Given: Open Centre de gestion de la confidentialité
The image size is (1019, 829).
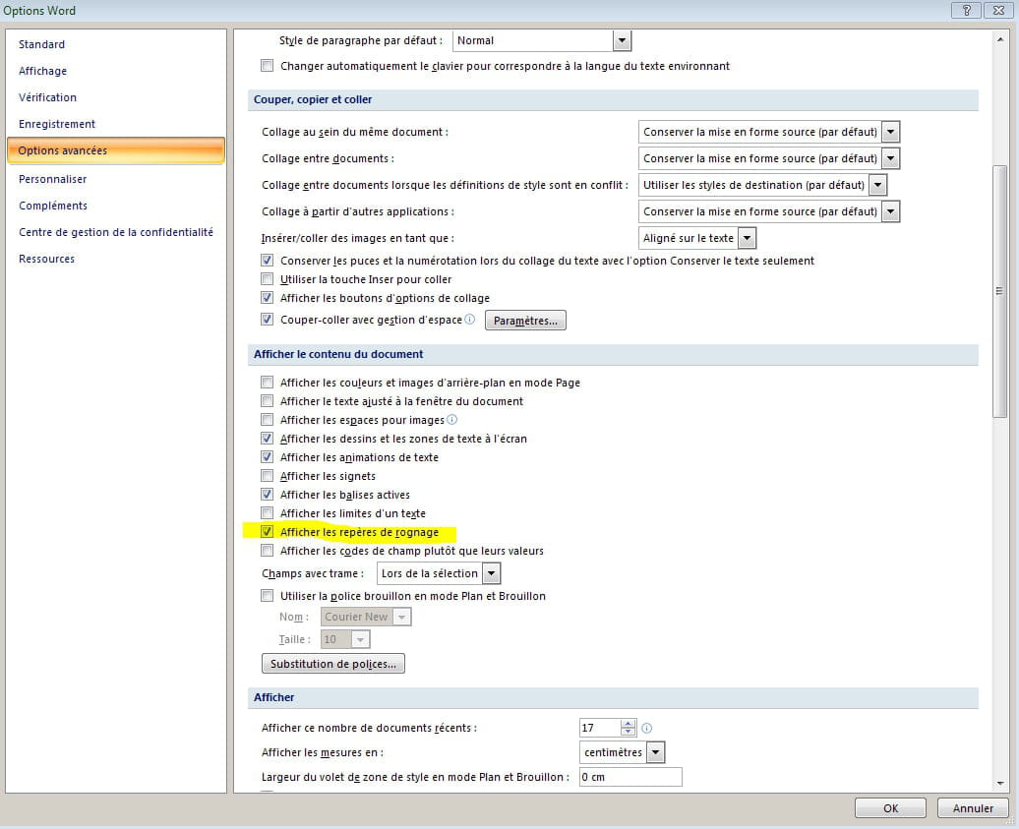Looking at the screenshot, I should (x=116, y=232).
